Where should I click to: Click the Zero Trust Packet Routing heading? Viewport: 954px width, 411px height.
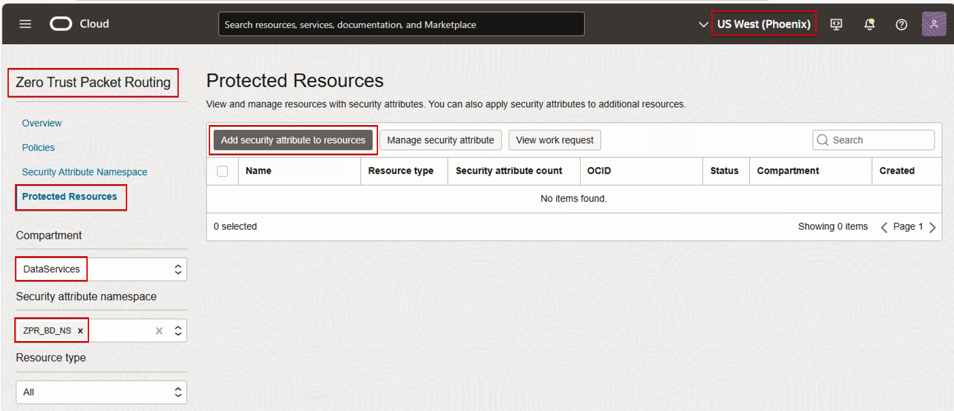[93, 82]
